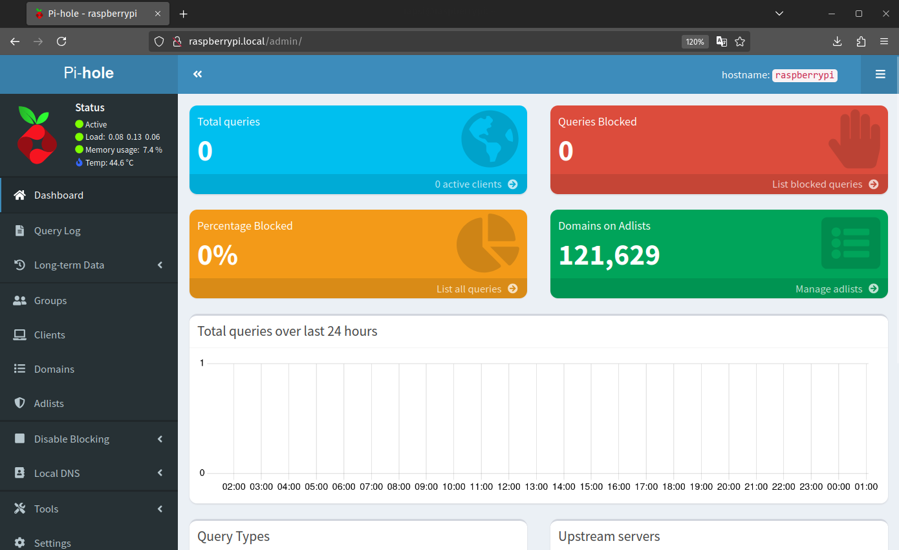Image resolution: width=899 pixels, height=550 pixels.
Task: Click the List blocked queries link
Action: pos(818,184)
